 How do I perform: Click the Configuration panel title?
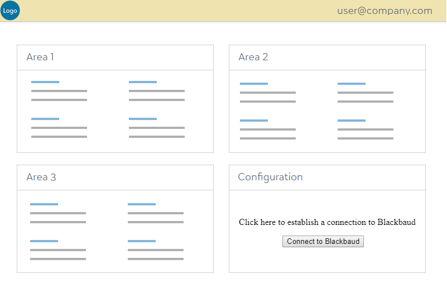point(270,177)
